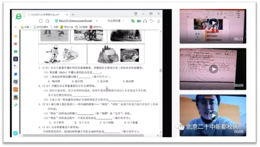Click the dark blue square sidebar icon
Image resolution: width=260 pixels, height=147 pixels.
point(16,59)
